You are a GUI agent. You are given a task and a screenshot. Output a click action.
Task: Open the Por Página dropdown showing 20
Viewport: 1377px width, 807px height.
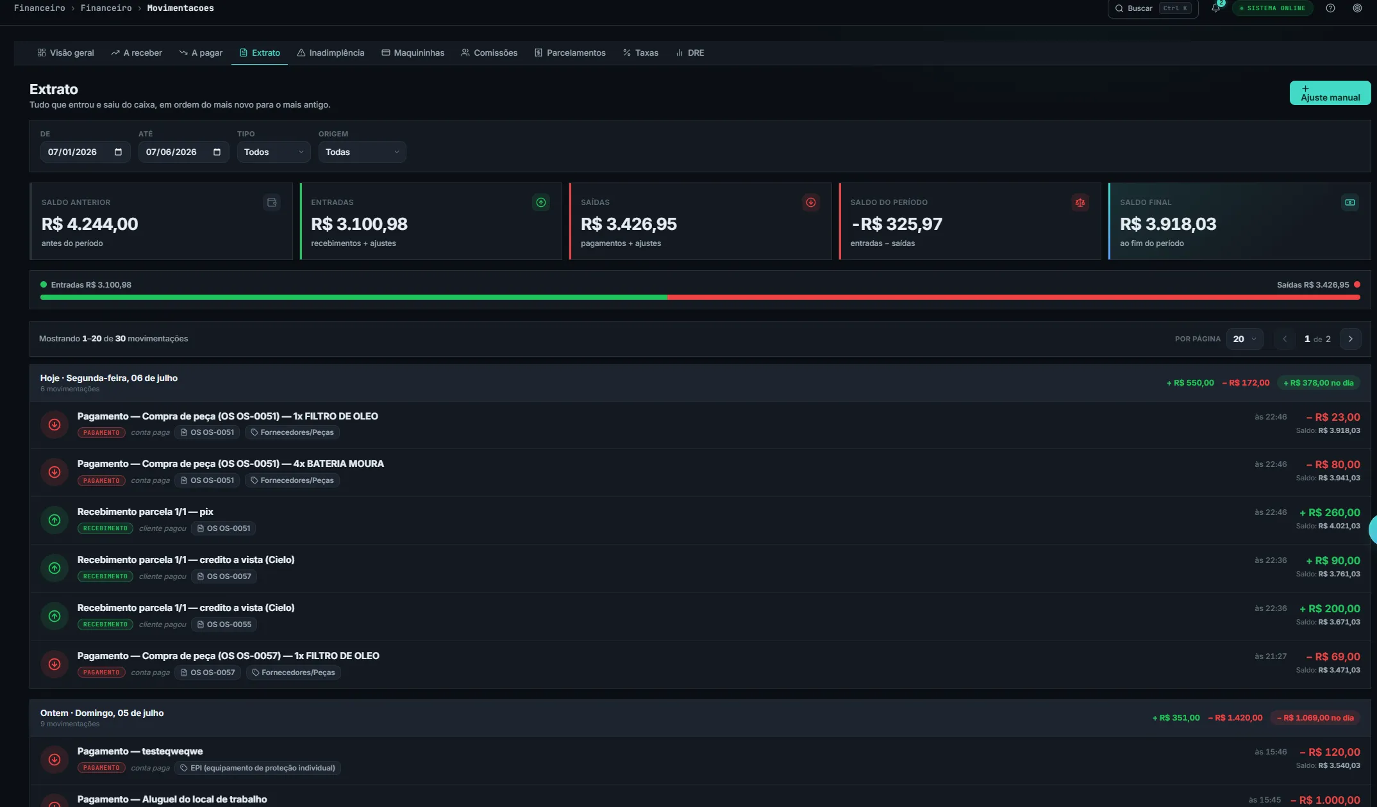(1244, 339)
